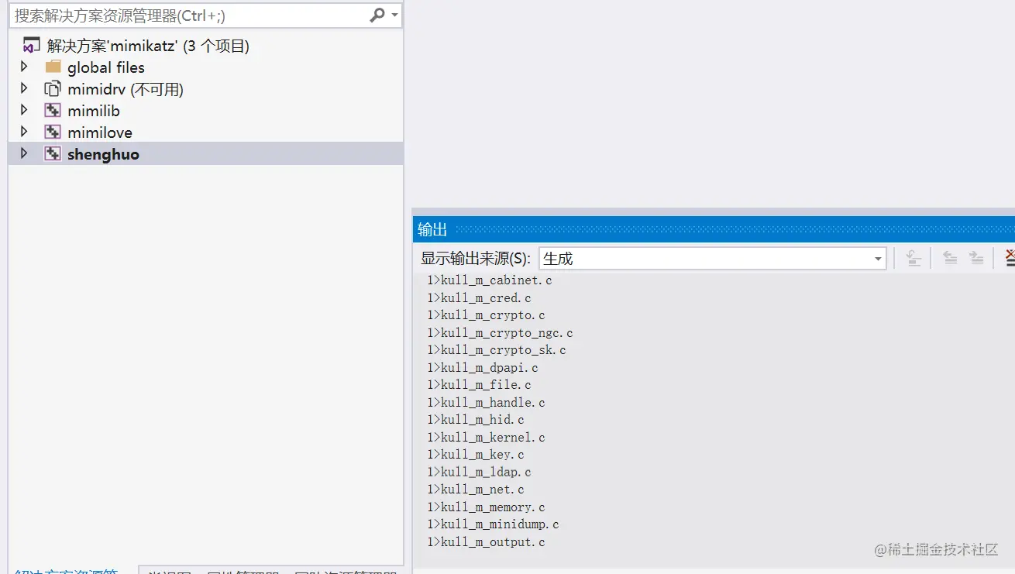
Task: Click the global files folder icon
Action: coord(53,67)
